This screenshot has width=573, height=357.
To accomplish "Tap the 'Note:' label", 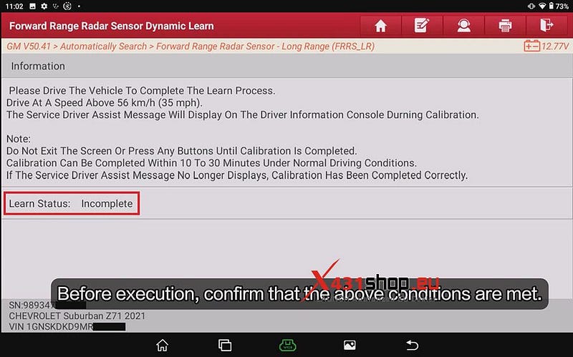I will pos(19,139).
